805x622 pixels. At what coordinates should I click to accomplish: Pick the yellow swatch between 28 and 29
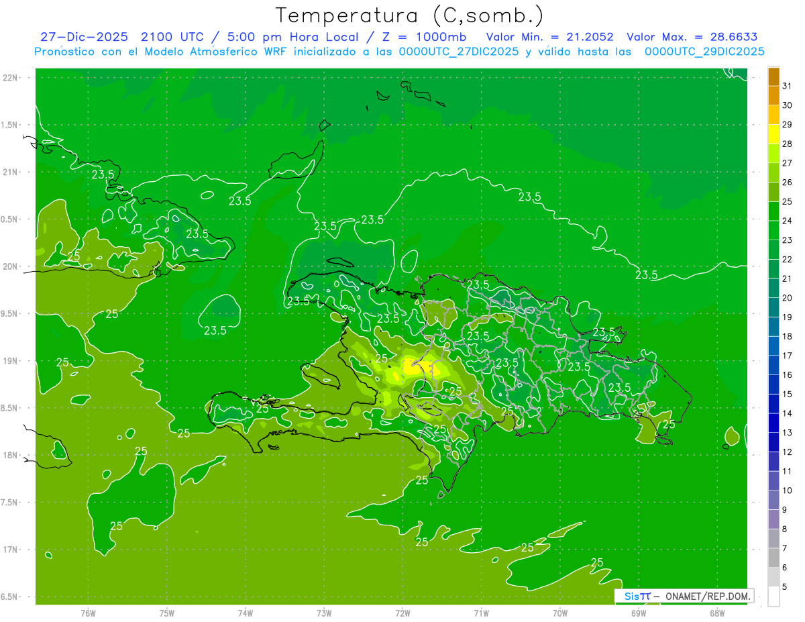pos(773,134)
